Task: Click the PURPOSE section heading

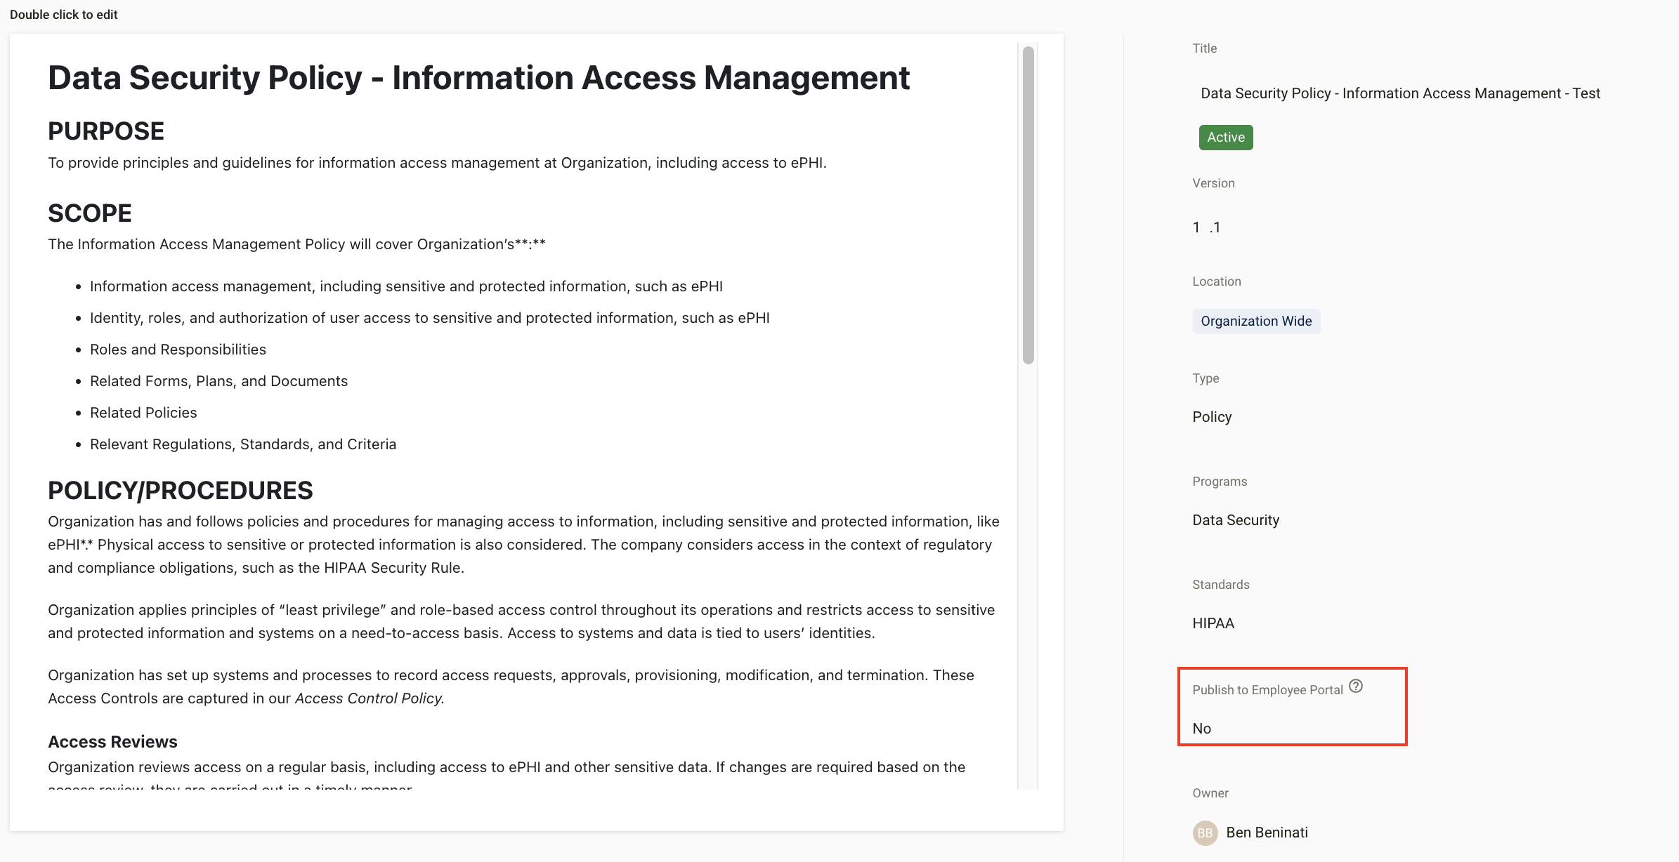Action: pyautogui.click(x=105, y=131)
